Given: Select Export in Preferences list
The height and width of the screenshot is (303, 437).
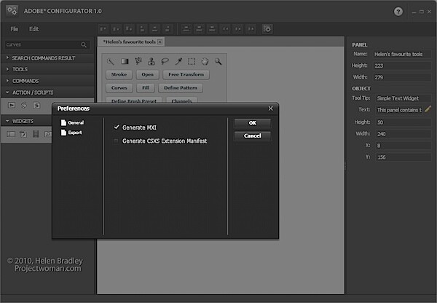Looking at the screenshot, I should (x=71, y=133).
